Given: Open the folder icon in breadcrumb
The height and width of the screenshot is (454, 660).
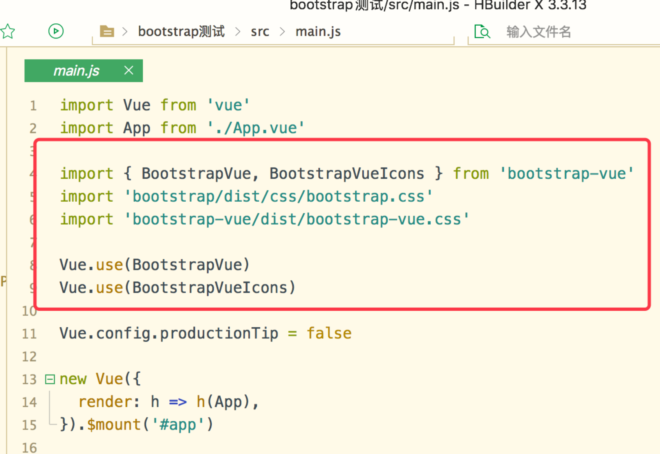Looking at the screenshot, I should 107,31.
